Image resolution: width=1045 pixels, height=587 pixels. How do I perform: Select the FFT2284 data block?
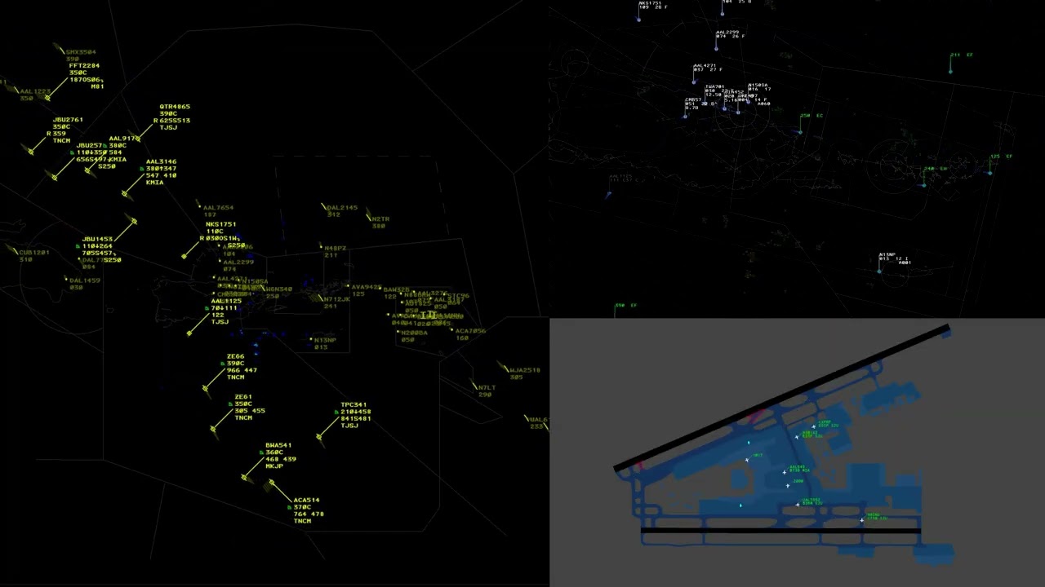85,76
